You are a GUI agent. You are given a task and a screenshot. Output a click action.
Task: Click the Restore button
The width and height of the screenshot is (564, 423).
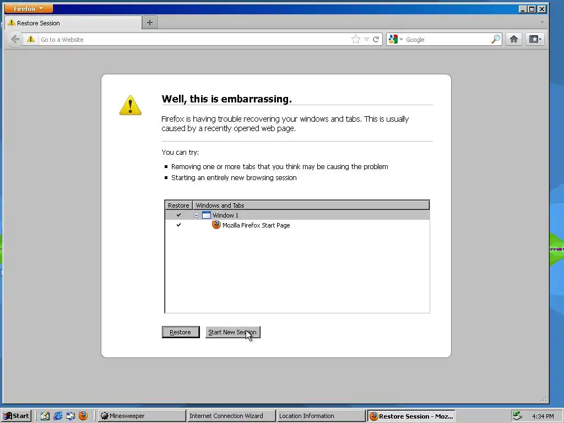pos(181,332)
